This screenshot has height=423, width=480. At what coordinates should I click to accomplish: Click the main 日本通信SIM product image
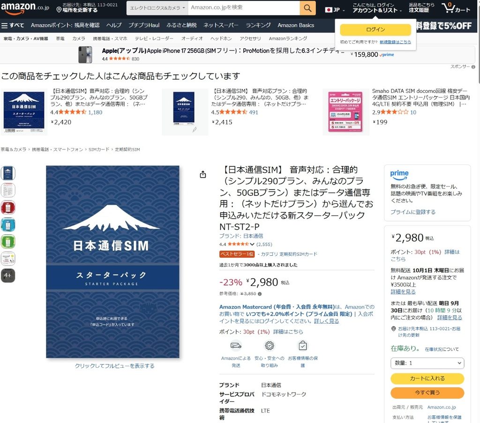pyautogui.click(x=112, y=262)
